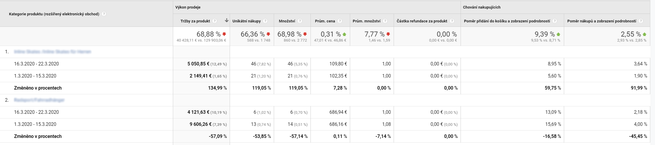655x145 pixels.
Task: Click help icon for Poměr nákupů a zobrazení
Action: click(641, 21)
